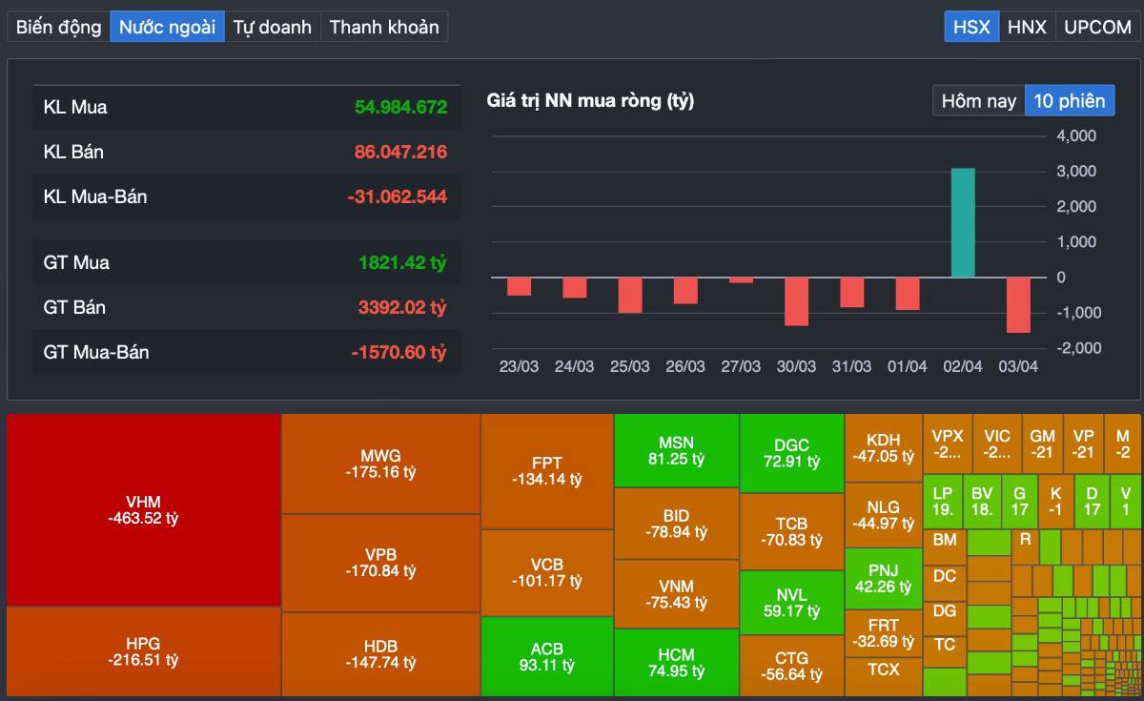Click the red 03/04 net sell bar

pyautogui.click(x=1018, y=304)
